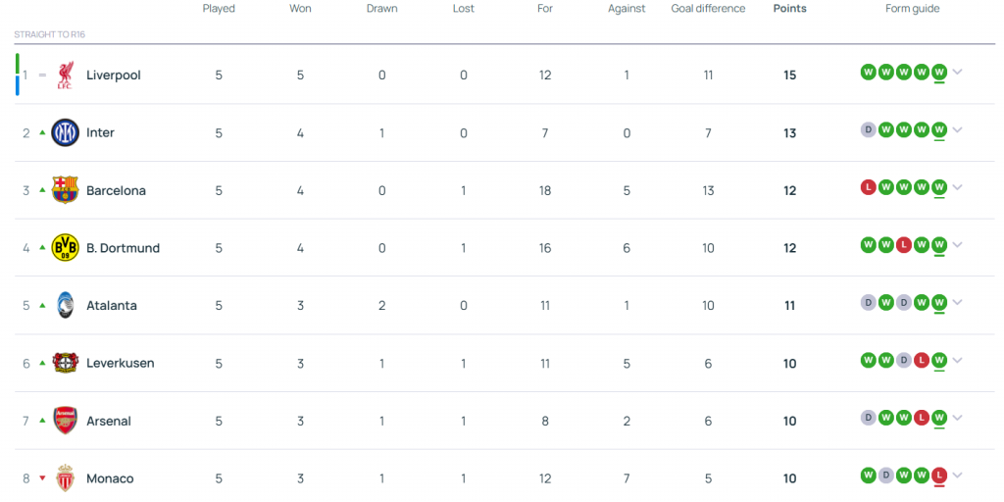Open the Arsenal team name link

[109, 421]
